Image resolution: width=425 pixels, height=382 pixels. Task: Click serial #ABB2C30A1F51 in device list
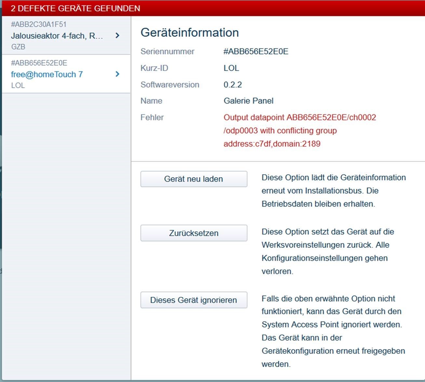click(39, 24)
